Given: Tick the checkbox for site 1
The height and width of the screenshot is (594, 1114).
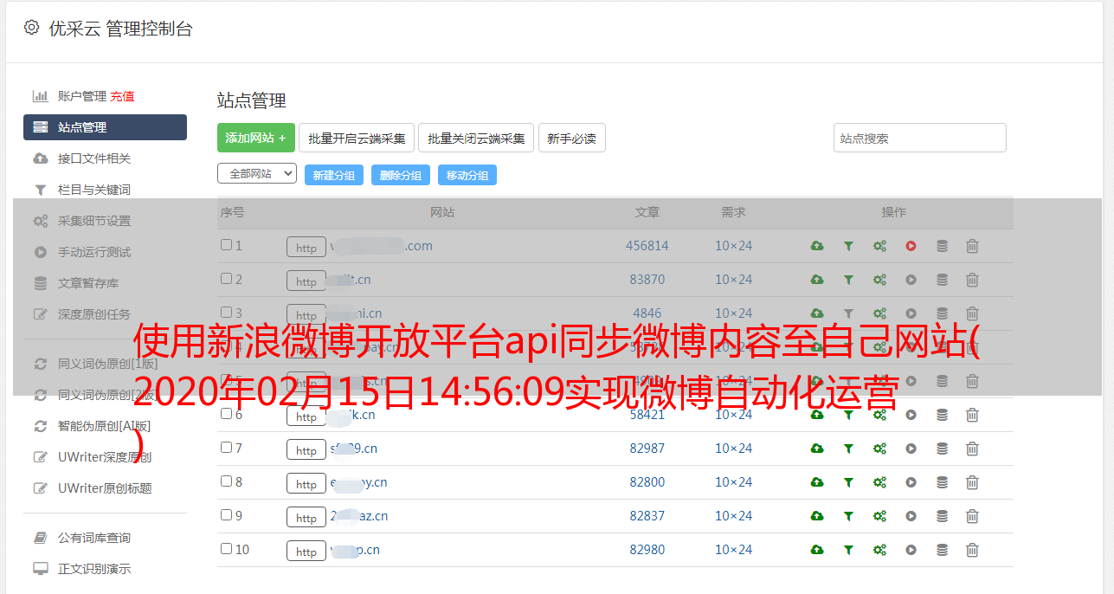Looking at the screenshot, I should (226, 245).
